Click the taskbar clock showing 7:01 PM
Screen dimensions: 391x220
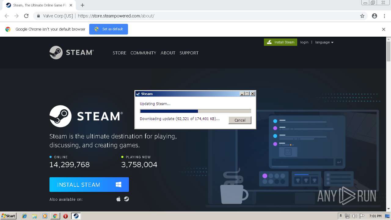pos(375,216)
